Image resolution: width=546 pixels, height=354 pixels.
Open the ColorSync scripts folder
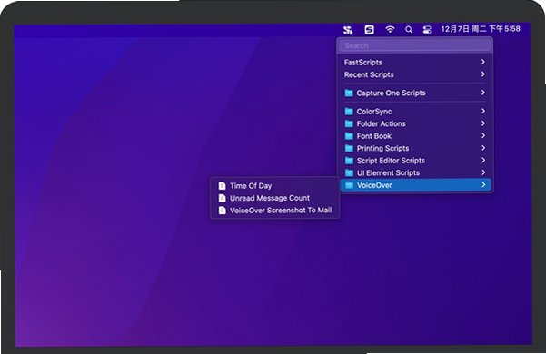pyautogui.click(x=414, y=112)
